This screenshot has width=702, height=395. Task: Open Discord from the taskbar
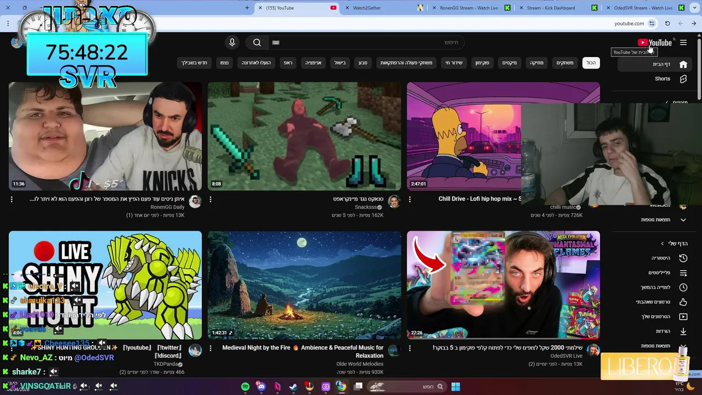[261, 387]
